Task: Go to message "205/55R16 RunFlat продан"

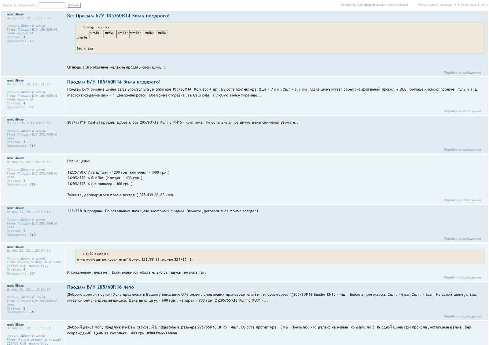Action: click(462, 150)
